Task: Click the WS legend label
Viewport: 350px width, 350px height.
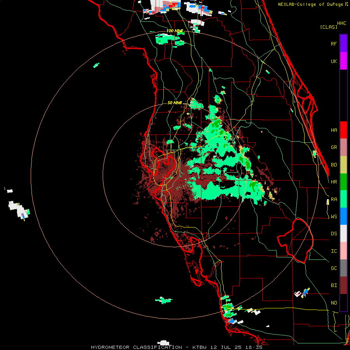Action: click(x=334, y=216)
